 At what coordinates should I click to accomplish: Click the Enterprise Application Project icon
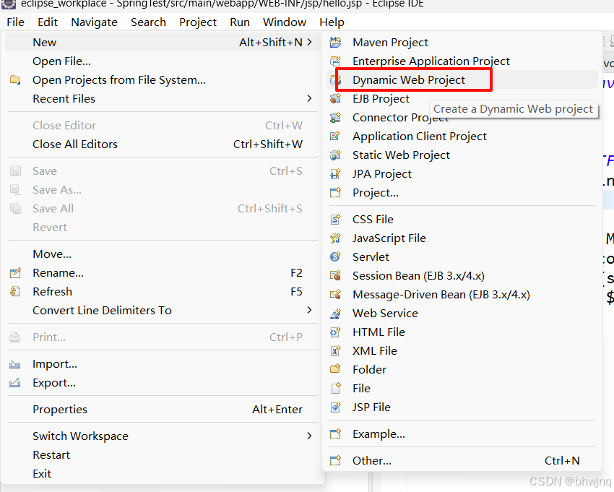point(335,61)
